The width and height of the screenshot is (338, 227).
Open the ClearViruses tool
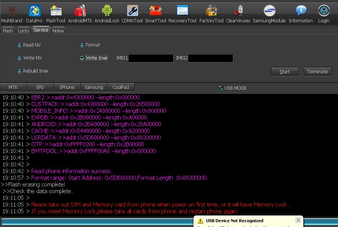pos(238,14)
